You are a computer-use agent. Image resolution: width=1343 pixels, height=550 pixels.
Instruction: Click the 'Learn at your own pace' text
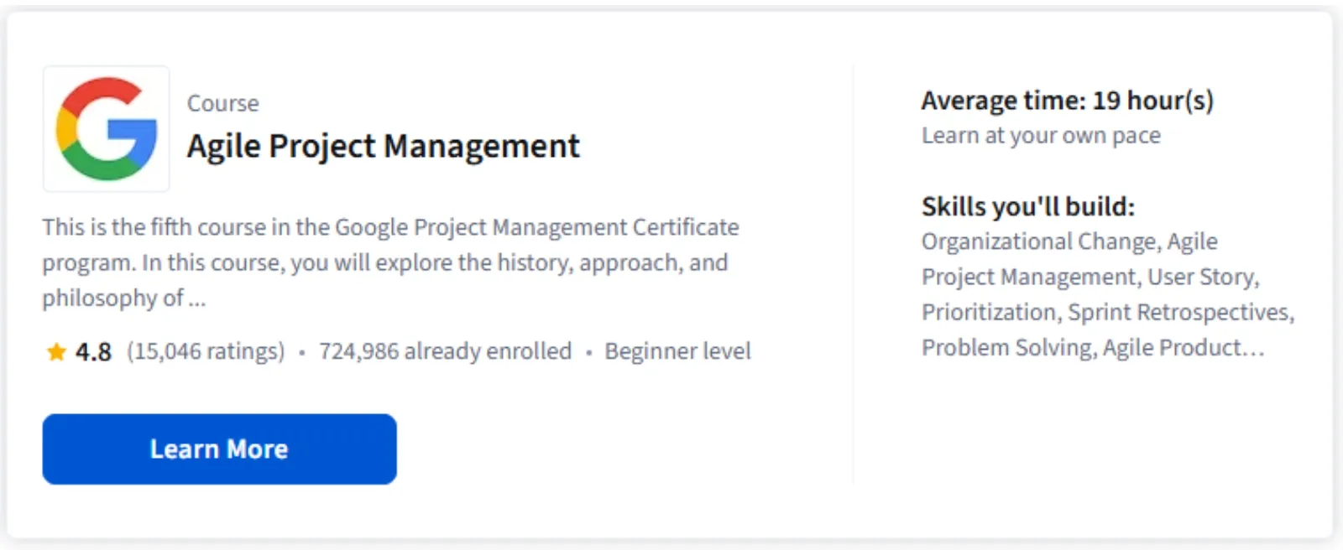click(x=1041, y=136)
